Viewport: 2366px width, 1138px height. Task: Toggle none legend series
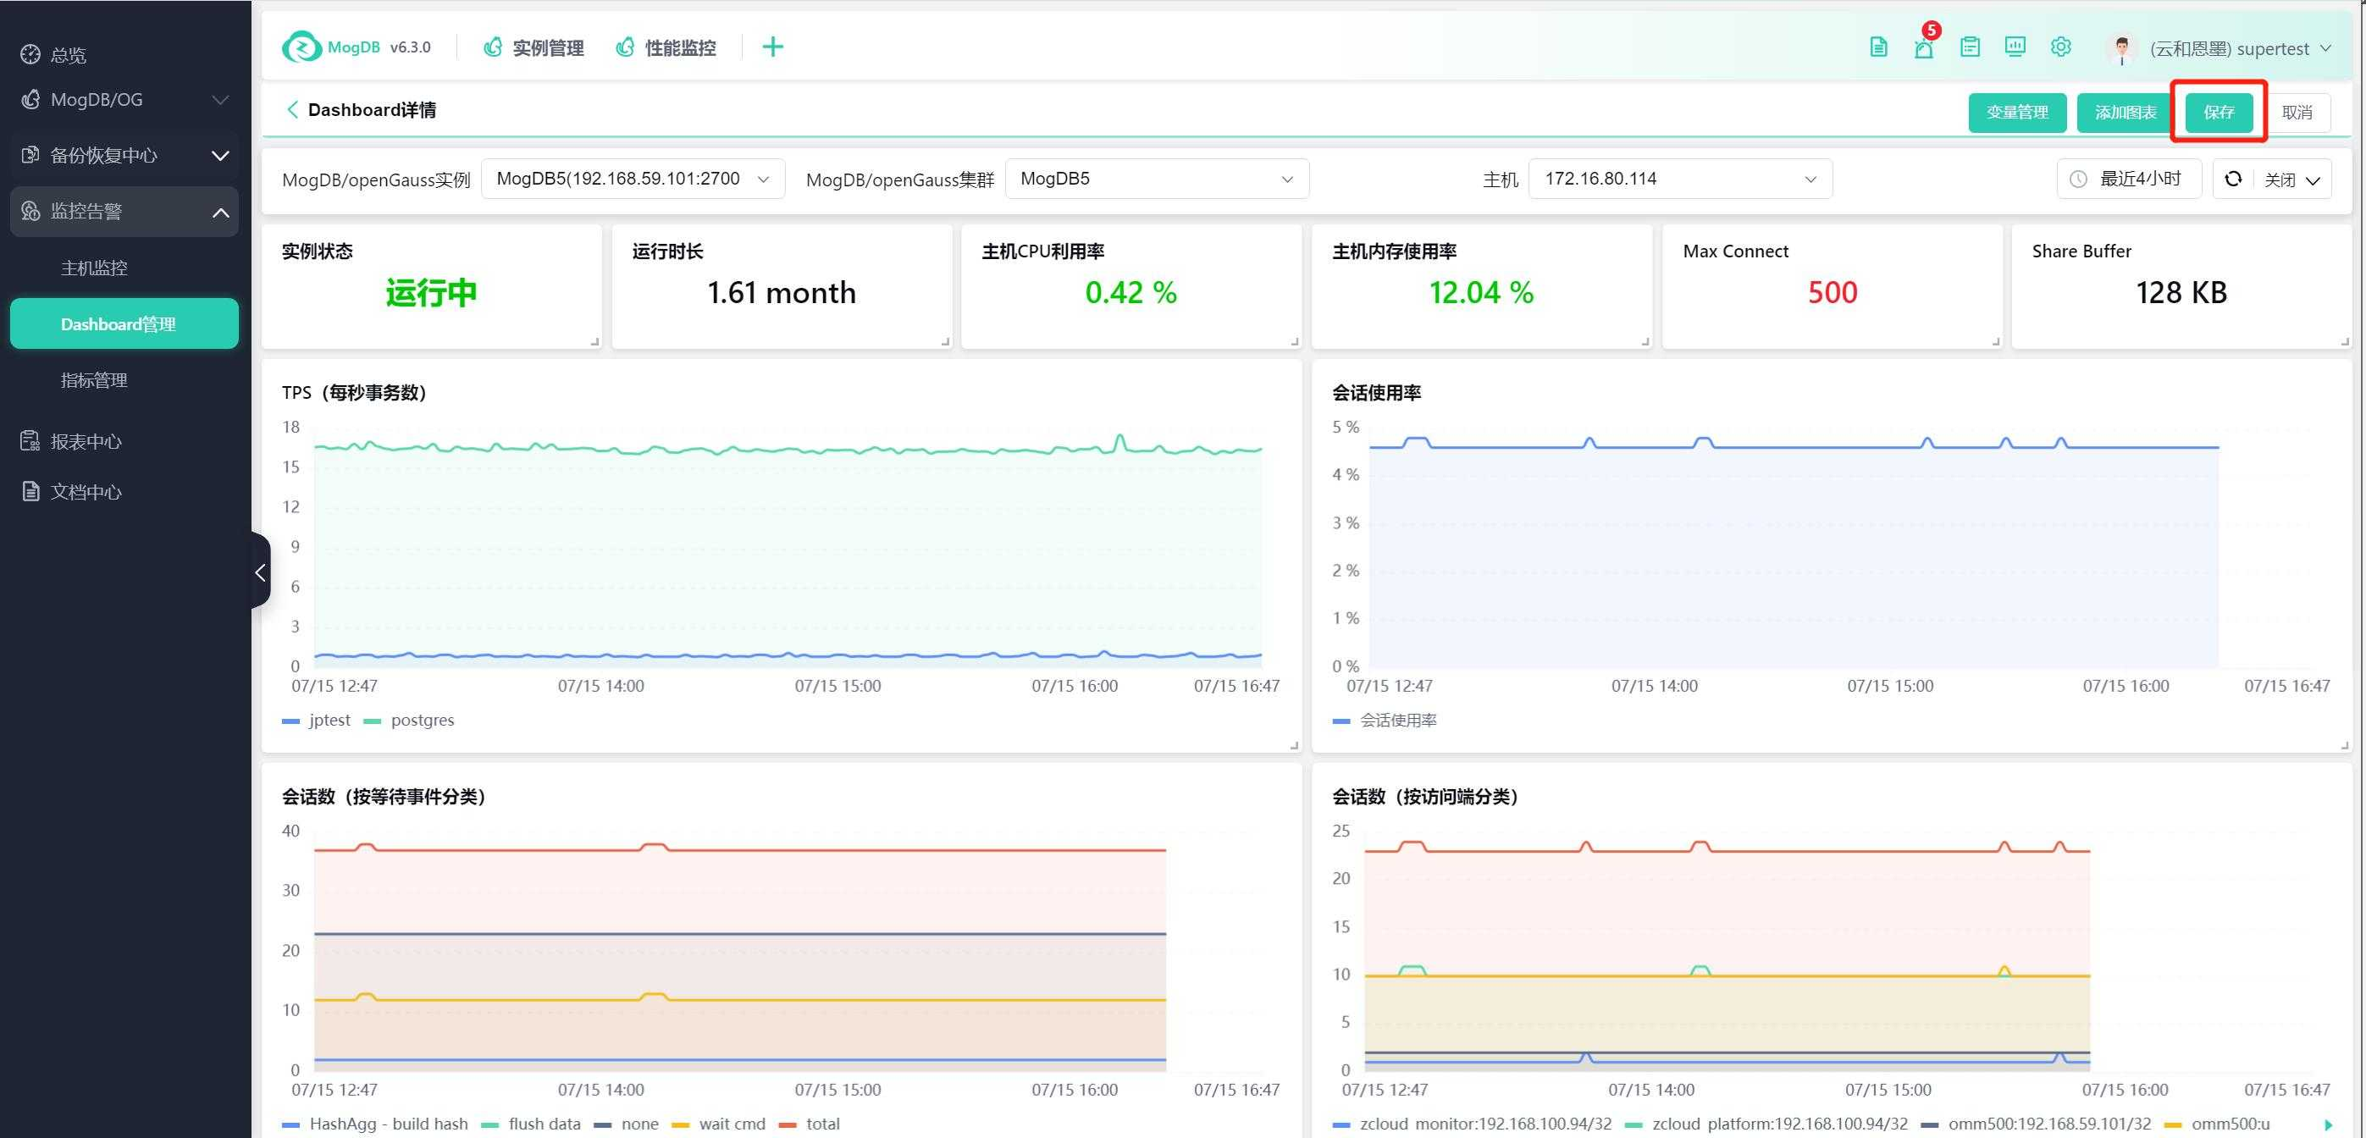(627, 1124)
